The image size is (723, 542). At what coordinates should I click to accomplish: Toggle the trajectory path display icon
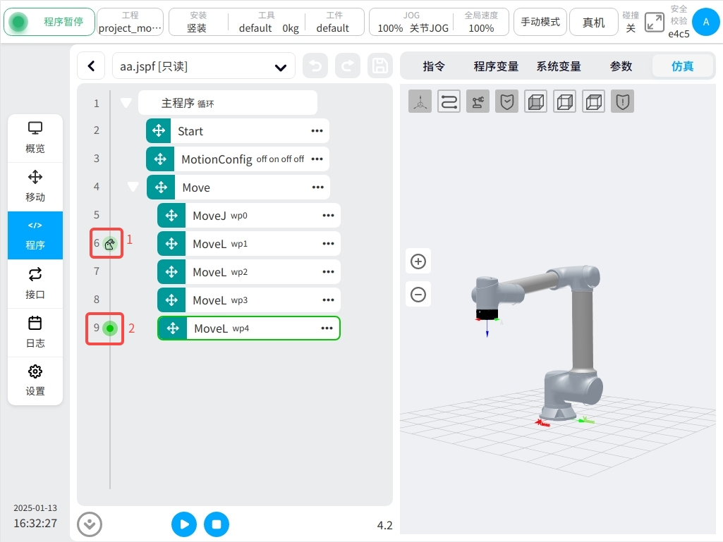click(x=449, y=101)
